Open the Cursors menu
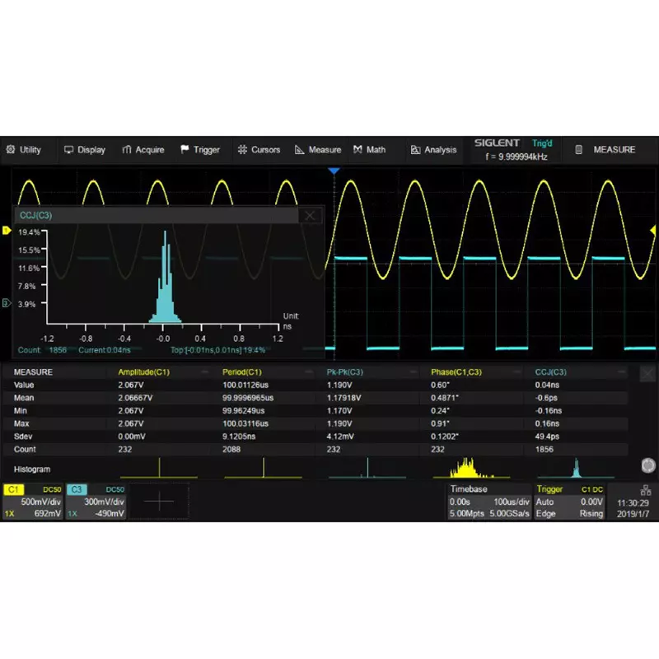Image resolution: width=659 pixels, height=659 pixels. (x=259, y=150)
